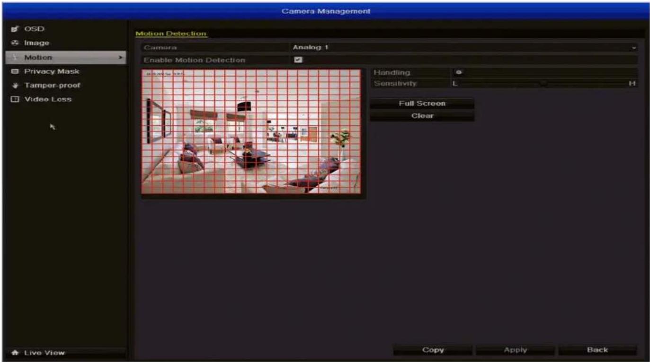Click the Clear button
This screenshot has width=650, height=362.
tap(422, 115)
